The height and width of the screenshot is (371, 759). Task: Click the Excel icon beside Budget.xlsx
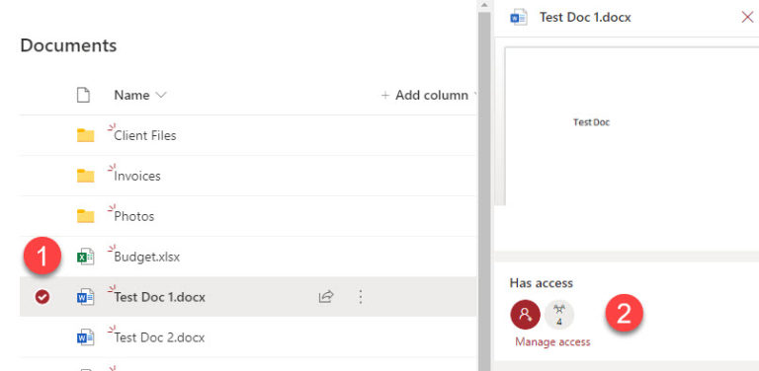click(x=86, y=257)
